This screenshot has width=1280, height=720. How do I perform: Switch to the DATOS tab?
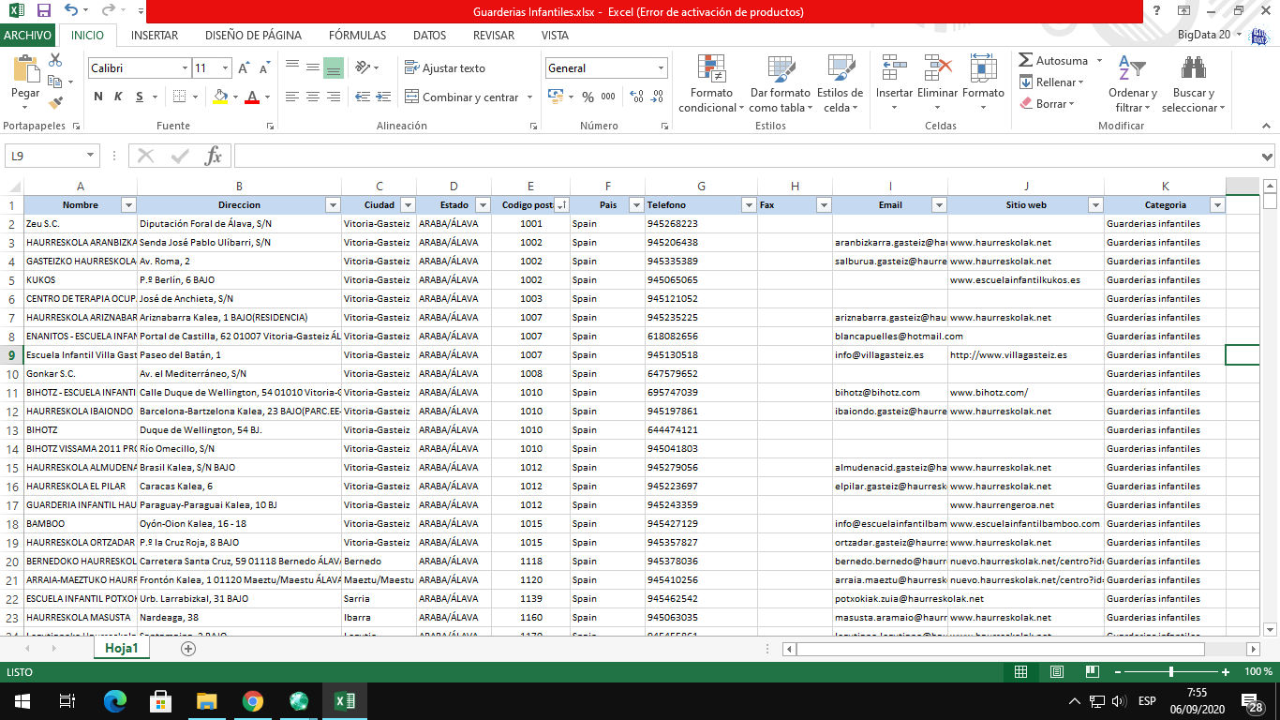coord(429,36)
